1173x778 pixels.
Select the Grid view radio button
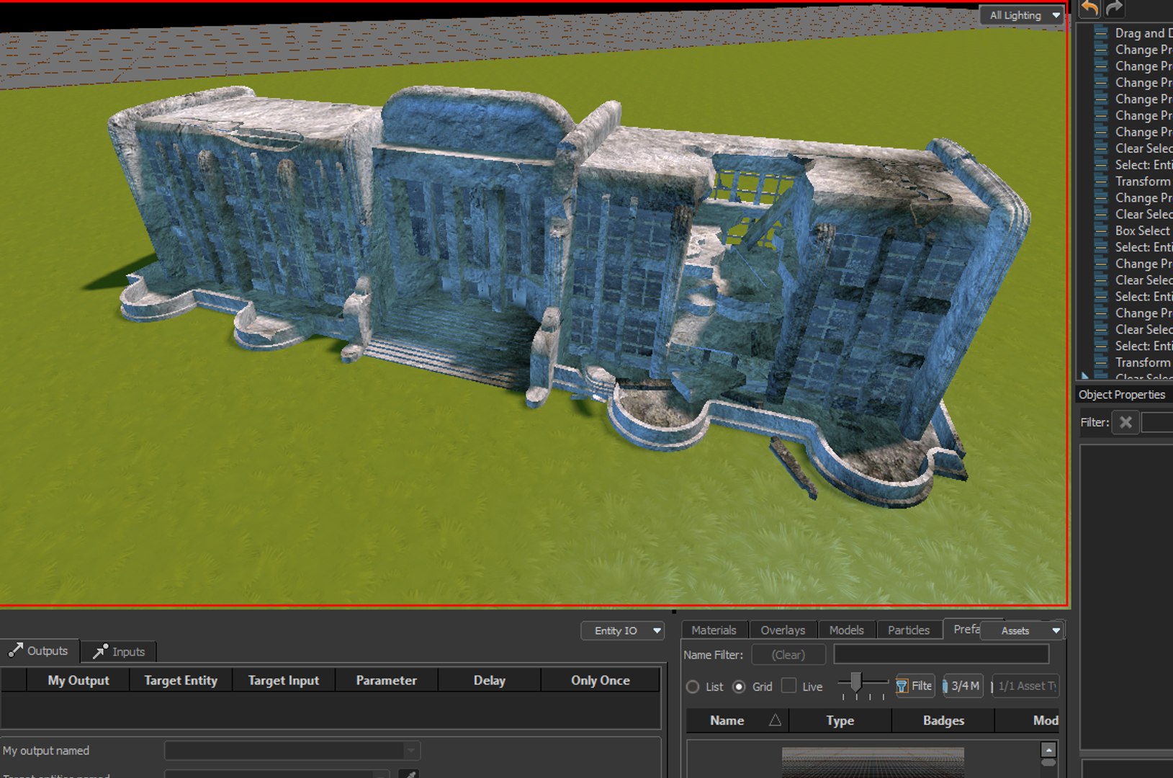(x=739, y=687)
